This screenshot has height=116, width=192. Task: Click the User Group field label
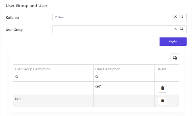[x=15, y=30]
